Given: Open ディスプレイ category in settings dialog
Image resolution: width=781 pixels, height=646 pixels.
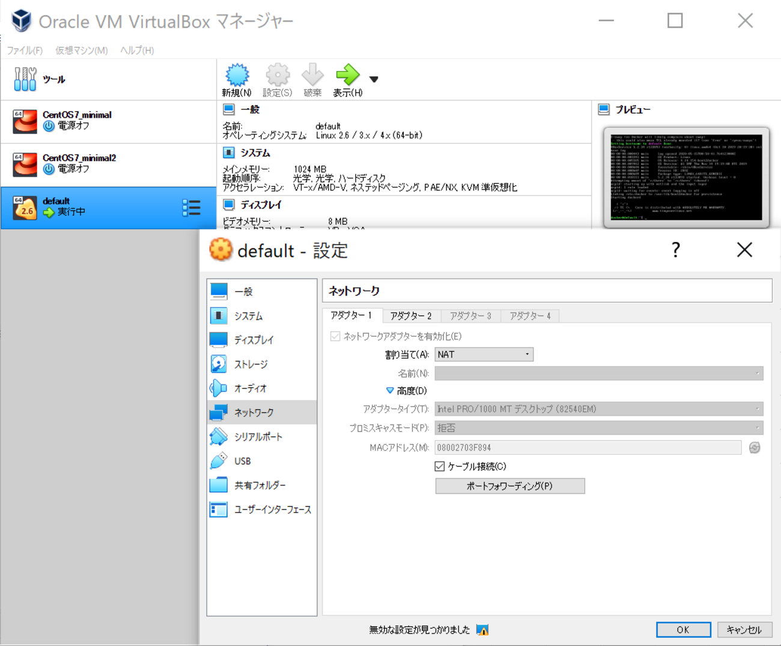Looking at the screenshot, I should tap(262, 340).
